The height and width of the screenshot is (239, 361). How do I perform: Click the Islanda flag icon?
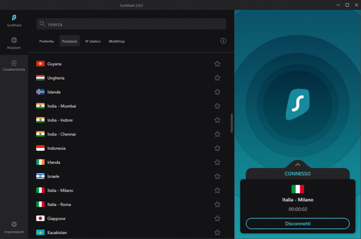[x=40, y=92]
